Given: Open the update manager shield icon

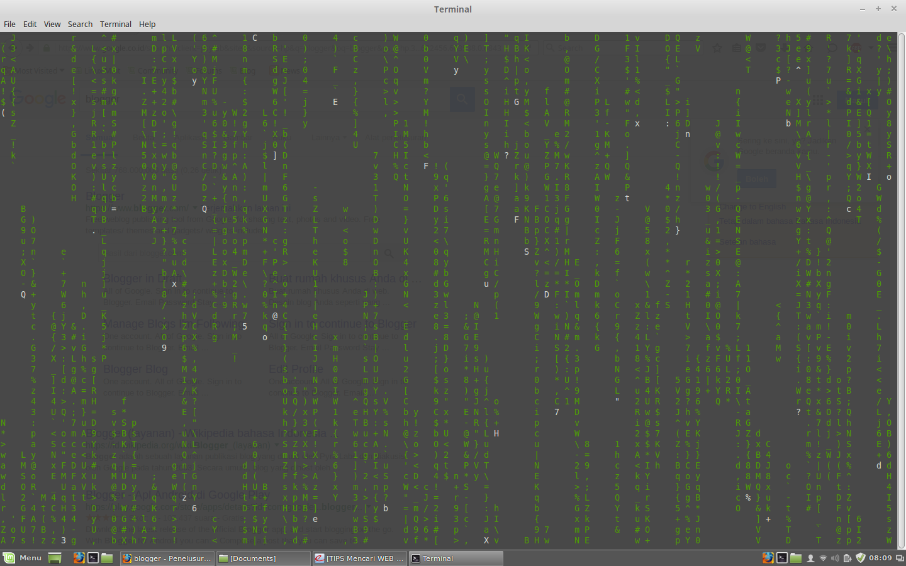Looking at the screenshot, I should coord(861,558).
